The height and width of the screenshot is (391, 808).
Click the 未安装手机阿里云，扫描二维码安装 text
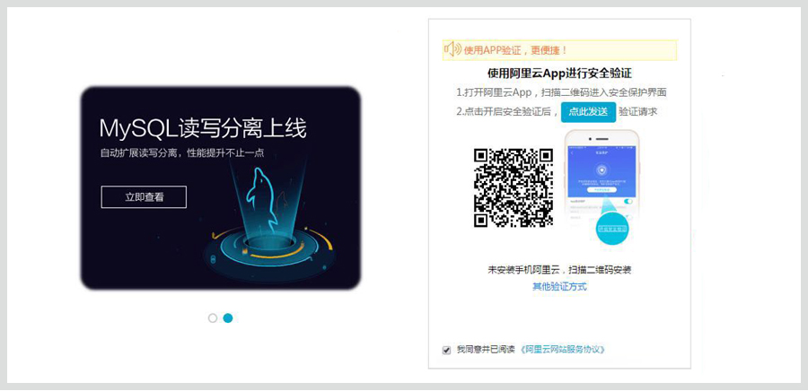click(559, 270)
